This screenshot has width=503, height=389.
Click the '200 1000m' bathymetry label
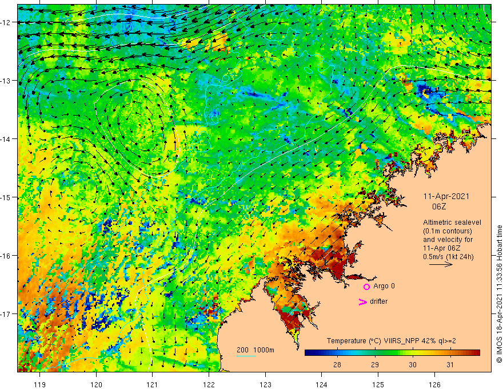coord(256,350)
